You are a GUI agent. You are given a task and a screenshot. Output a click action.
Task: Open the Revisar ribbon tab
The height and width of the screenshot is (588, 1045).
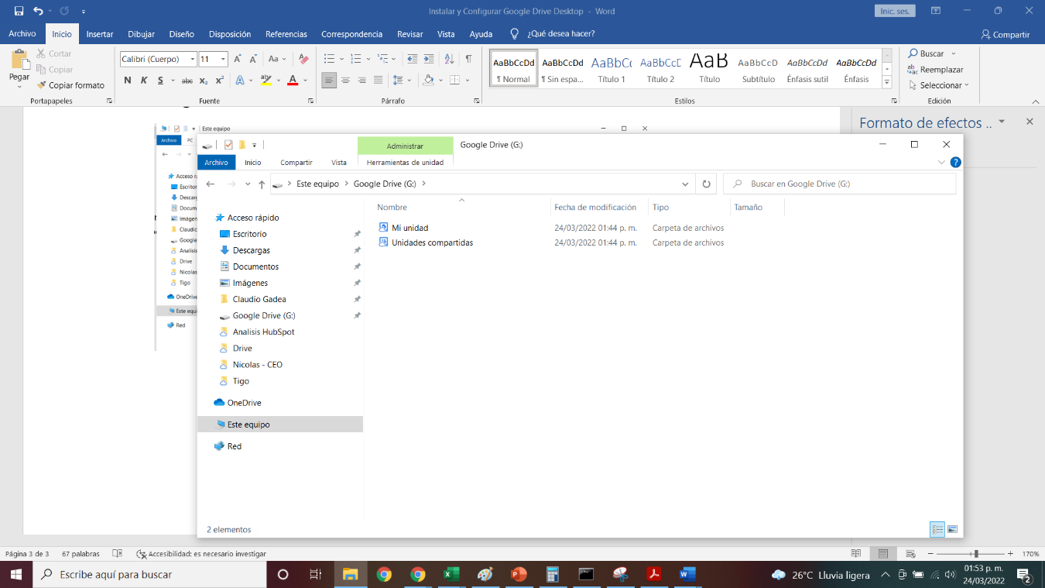[410, 34]
